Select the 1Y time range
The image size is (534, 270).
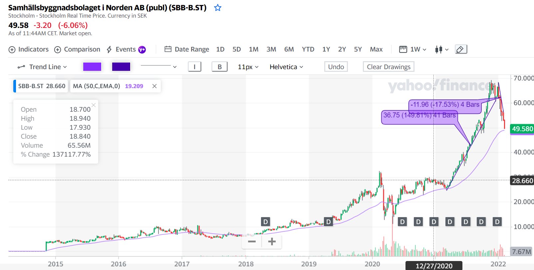(326, 49)
